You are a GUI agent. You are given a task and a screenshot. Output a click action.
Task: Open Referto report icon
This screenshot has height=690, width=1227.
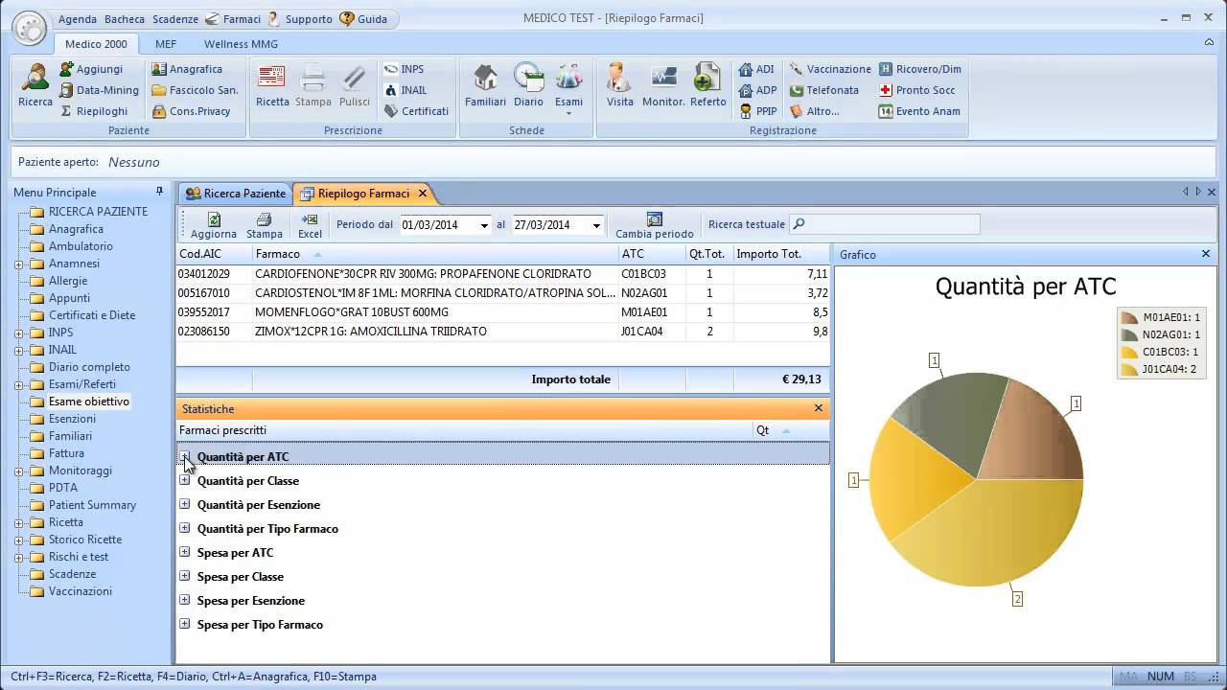pyautogui.click(x=708, y=86)
